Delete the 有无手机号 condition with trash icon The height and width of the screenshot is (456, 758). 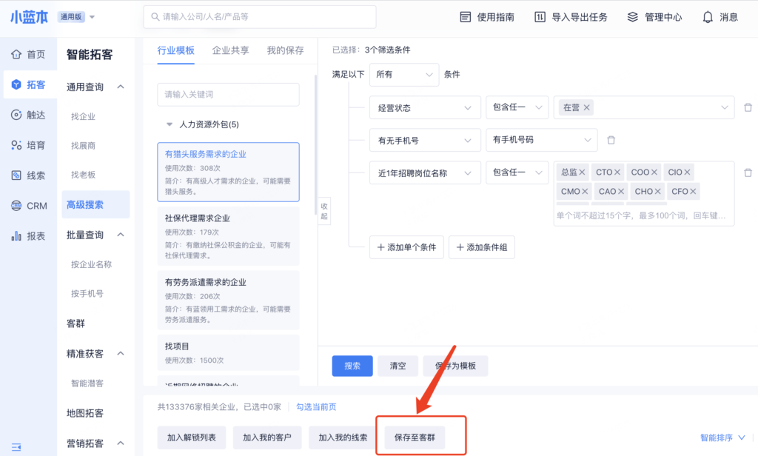coord(611,140)
